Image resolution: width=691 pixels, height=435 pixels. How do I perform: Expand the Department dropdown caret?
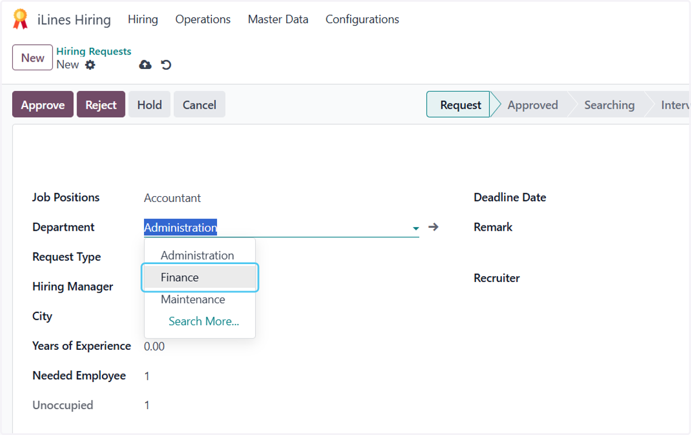416,228
